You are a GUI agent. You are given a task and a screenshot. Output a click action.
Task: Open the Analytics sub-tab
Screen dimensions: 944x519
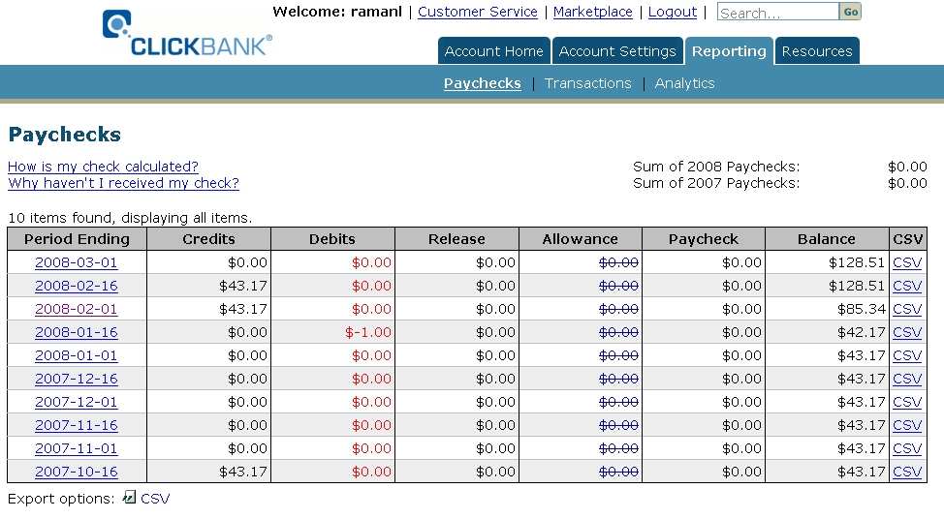(x=684, y=83)
